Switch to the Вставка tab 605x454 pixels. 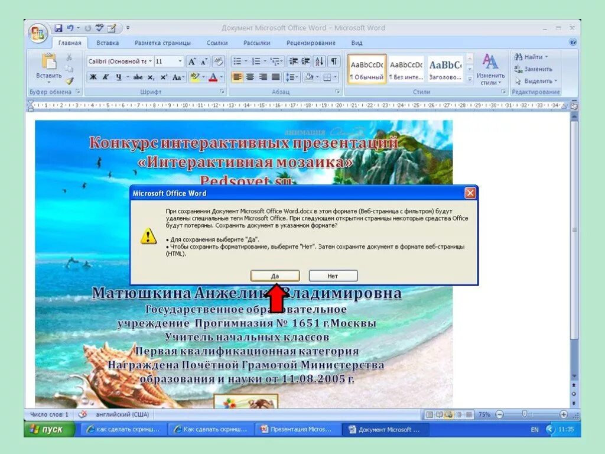108,43
